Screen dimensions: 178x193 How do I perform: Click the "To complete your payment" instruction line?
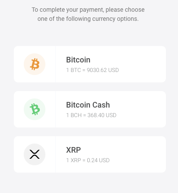[88, 10]
